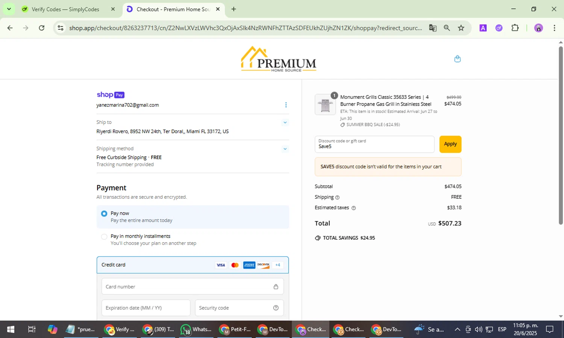Click the Security code field
Screen dimensions: 564x338
pyautogui.click(x=239, y=308)
